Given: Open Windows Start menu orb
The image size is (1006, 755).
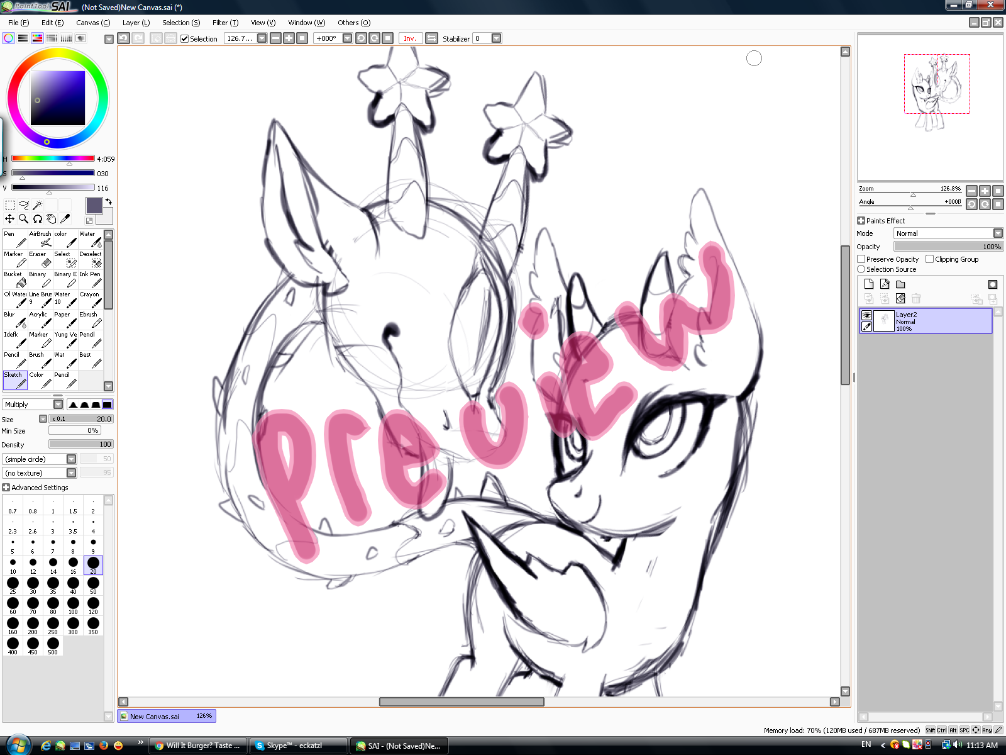Looking at the screenshot, I should coord(18,745).
